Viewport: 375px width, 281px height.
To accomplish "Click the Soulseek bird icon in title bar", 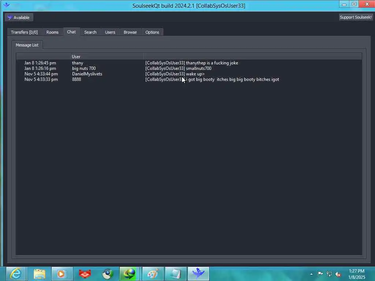I will click(7, 5).
